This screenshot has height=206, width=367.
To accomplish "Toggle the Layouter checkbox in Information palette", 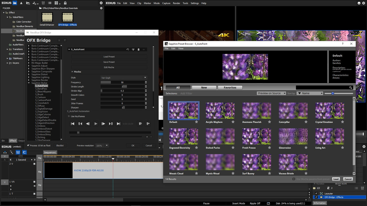I will pyautogui.click(x=317, y=194).
